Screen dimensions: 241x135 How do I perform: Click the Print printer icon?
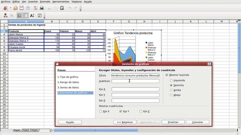42,8
